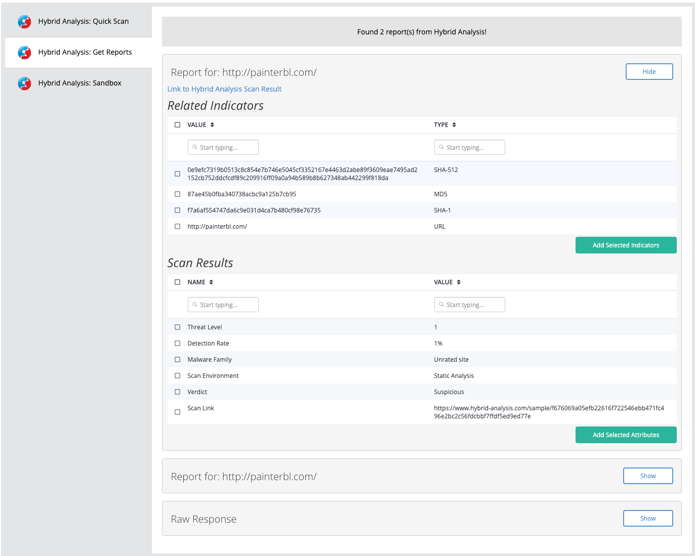Sort Related Indicators by VALUE column arrow
Screen dimensions: 695x556
(x=212, y=125)
